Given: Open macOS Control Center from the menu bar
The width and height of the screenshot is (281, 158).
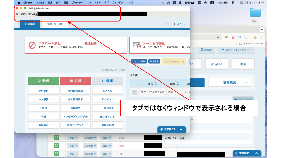Looking at the screenshot, I should (233, 2).
